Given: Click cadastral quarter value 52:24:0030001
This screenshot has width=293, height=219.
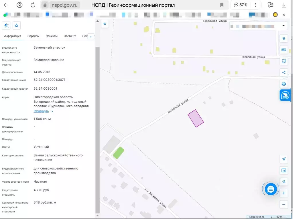Looking at the screenshot, I should tap(46, 88).
